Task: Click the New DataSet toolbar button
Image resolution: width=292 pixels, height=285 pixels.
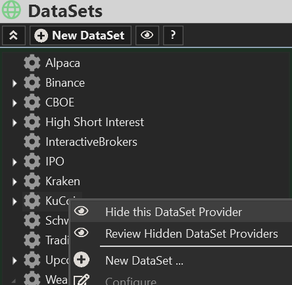Action: (80, 35)
